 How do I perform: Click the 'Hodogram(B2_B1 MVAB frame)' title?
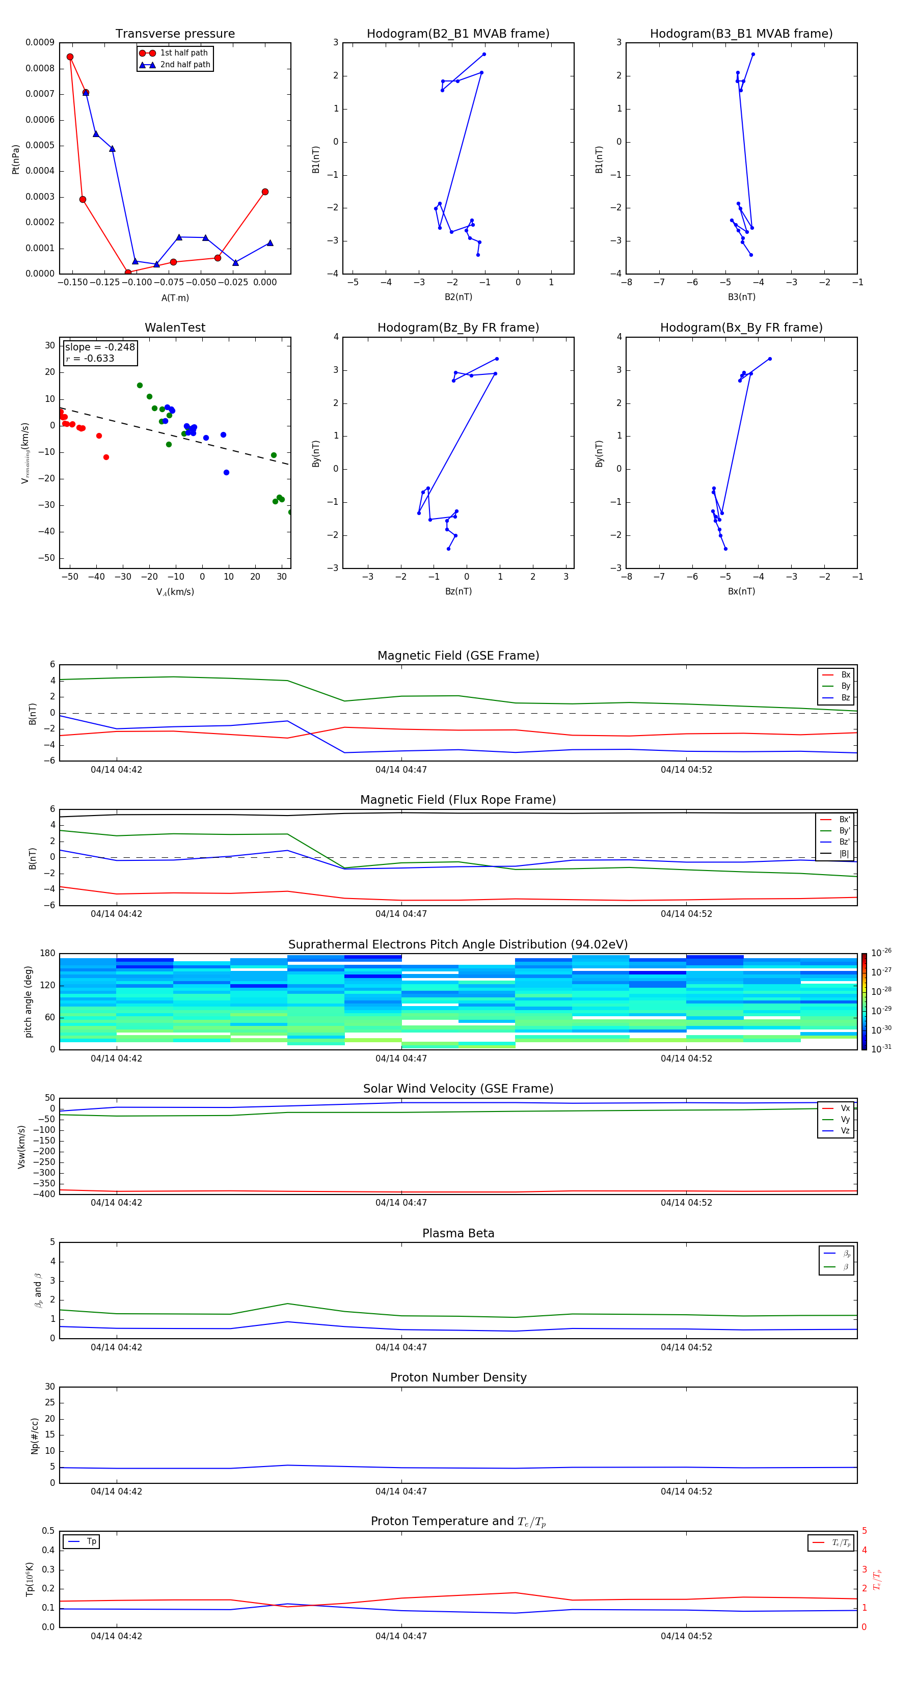(x=458, y=34)
